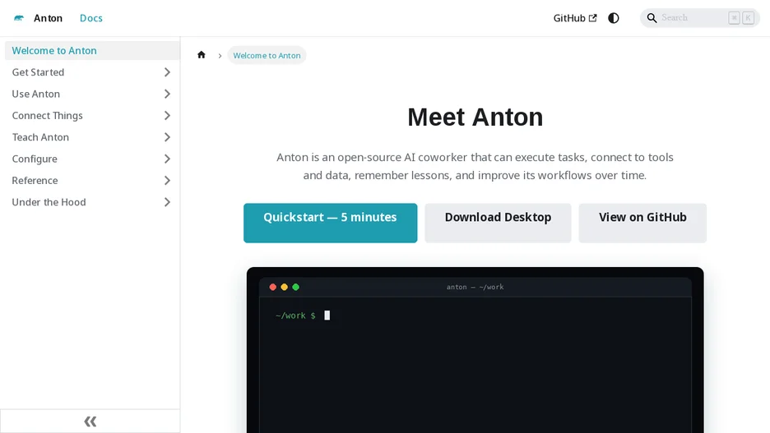Focus the Search input field

[700, 18]
